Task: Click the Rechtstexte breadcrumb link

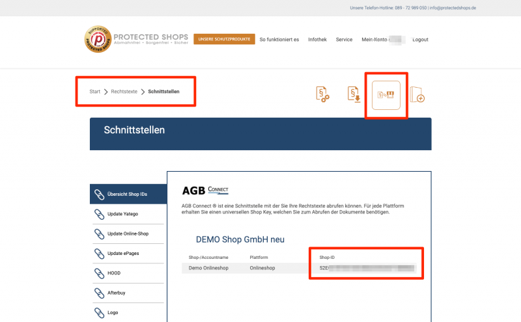Action: [124, 92]
